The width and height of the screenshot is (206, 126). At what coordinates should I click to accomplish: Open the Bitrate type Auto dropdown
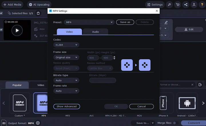pos(66,80)
